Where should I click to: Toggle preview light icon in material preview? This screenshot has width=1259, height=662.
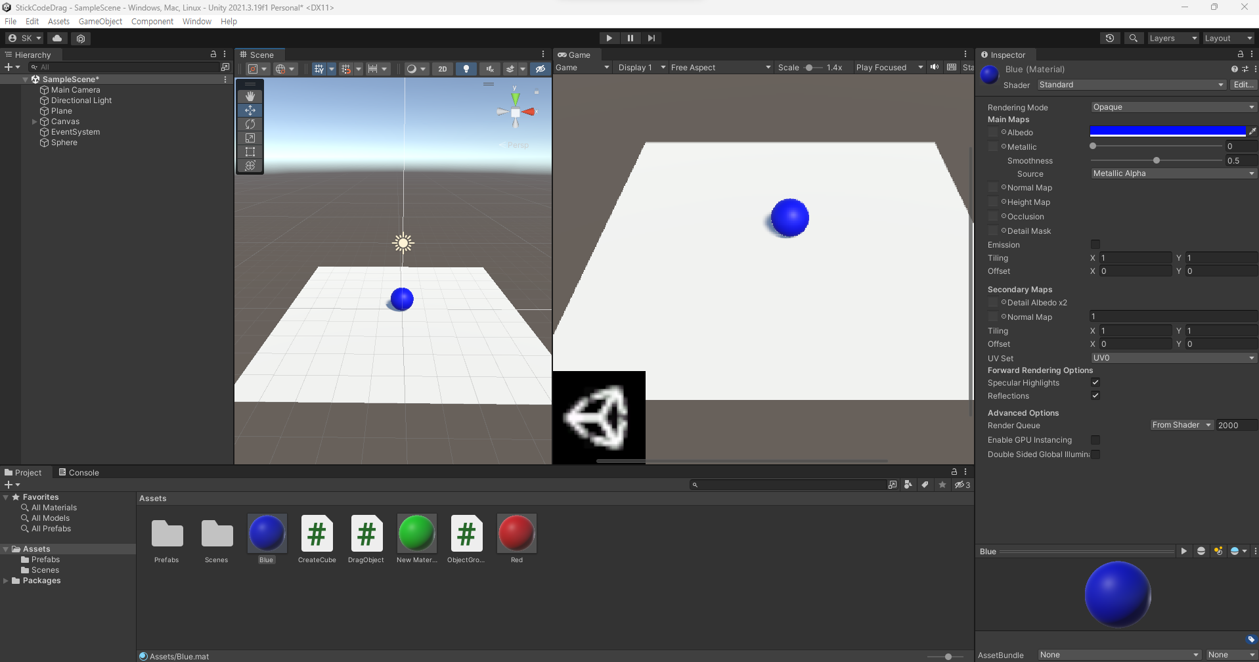(x=1218, y=551)
